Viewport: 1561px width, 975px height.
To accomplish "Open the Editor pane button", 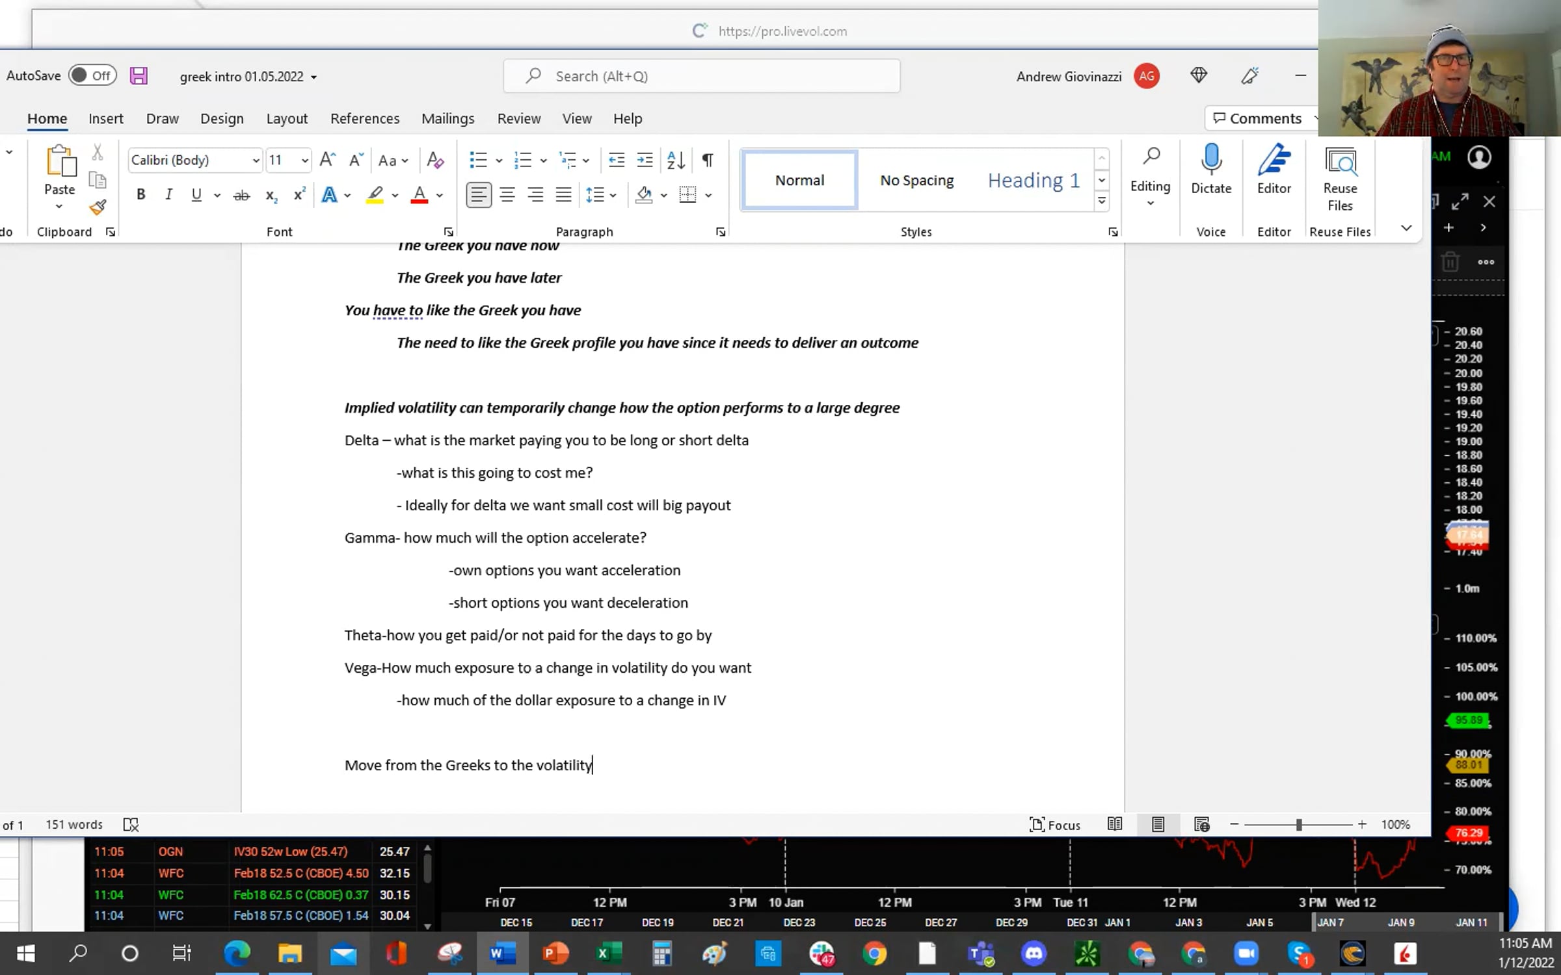I will tap(1274, 169).
